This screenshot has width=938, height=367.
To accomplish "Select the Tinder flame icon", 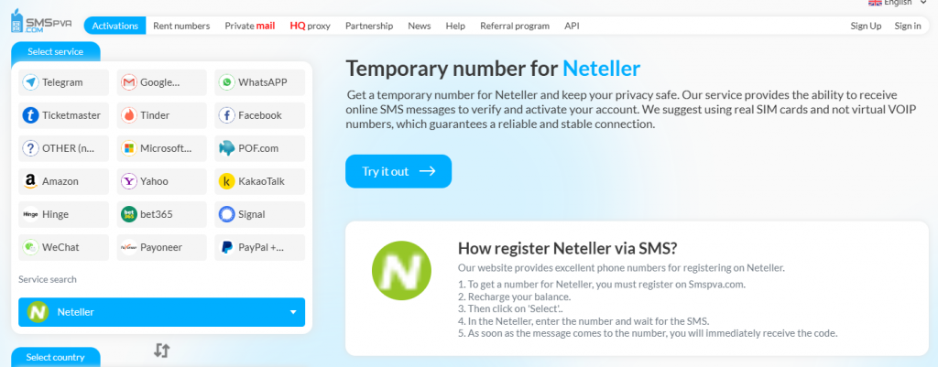I will (129, 115).
